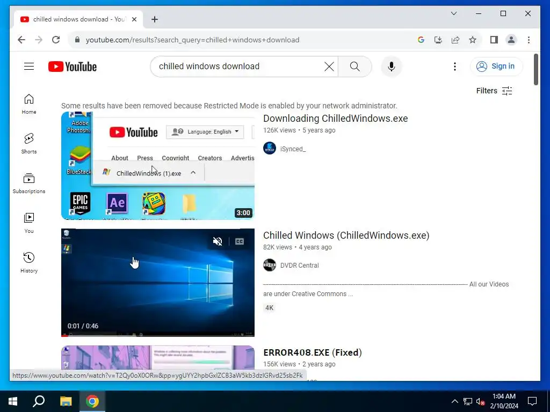Open Windows taskbar search
Image resolution: width=550 pixels, height=412 pixels.
39,401
